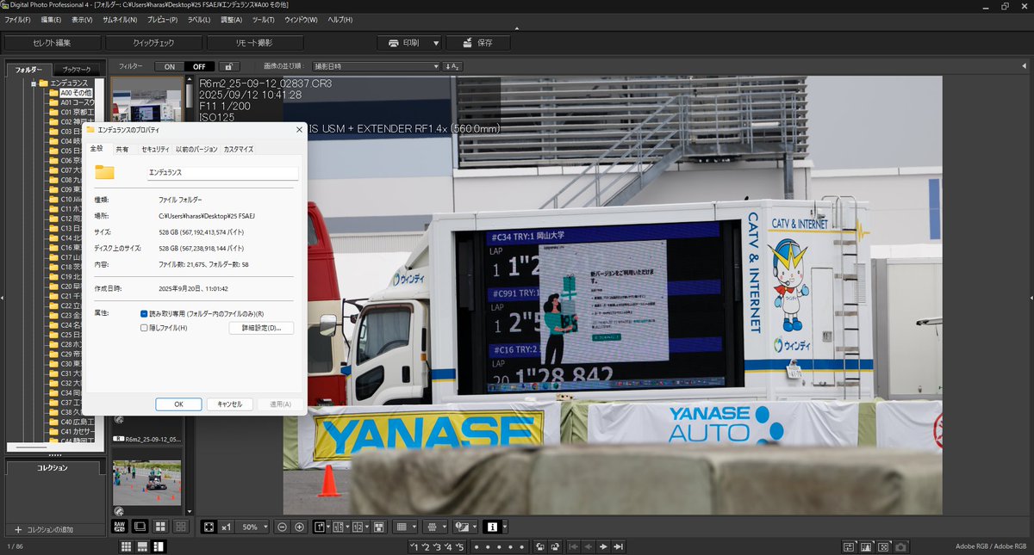The image size is (1034, 555).
Task: Click the remote camera icon at bottom right
Action: click(x=900, y=546)
